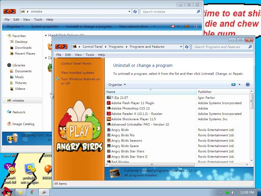Image resolution: width=261 pixels, height=196 pixels.
Task: Show hidden system tray icons
Action: point(221,192)
